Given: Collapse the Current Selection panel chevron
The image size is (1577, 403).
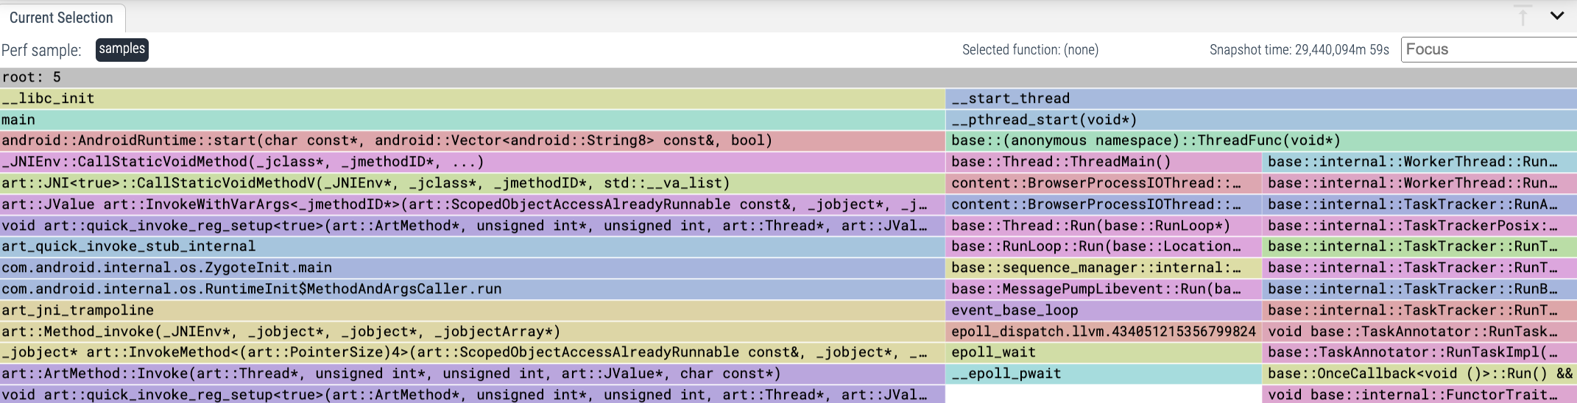Looking at the screenshot, I should click(1556, 15).
